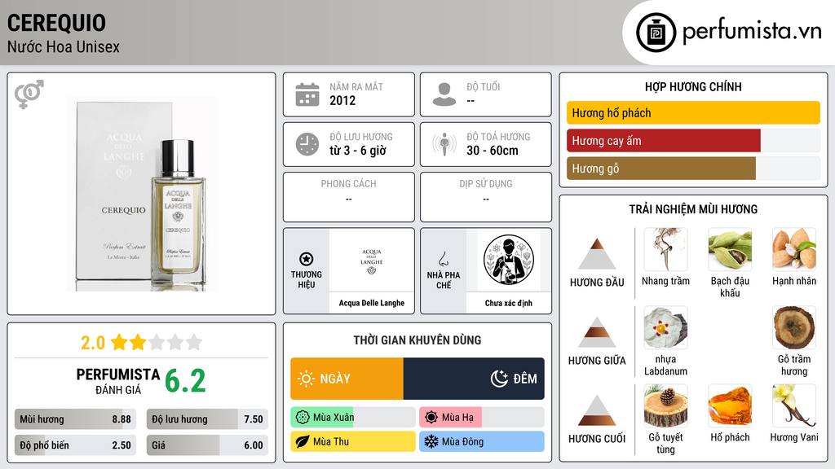Open the Nhang trầm note image

pos(665,249)
